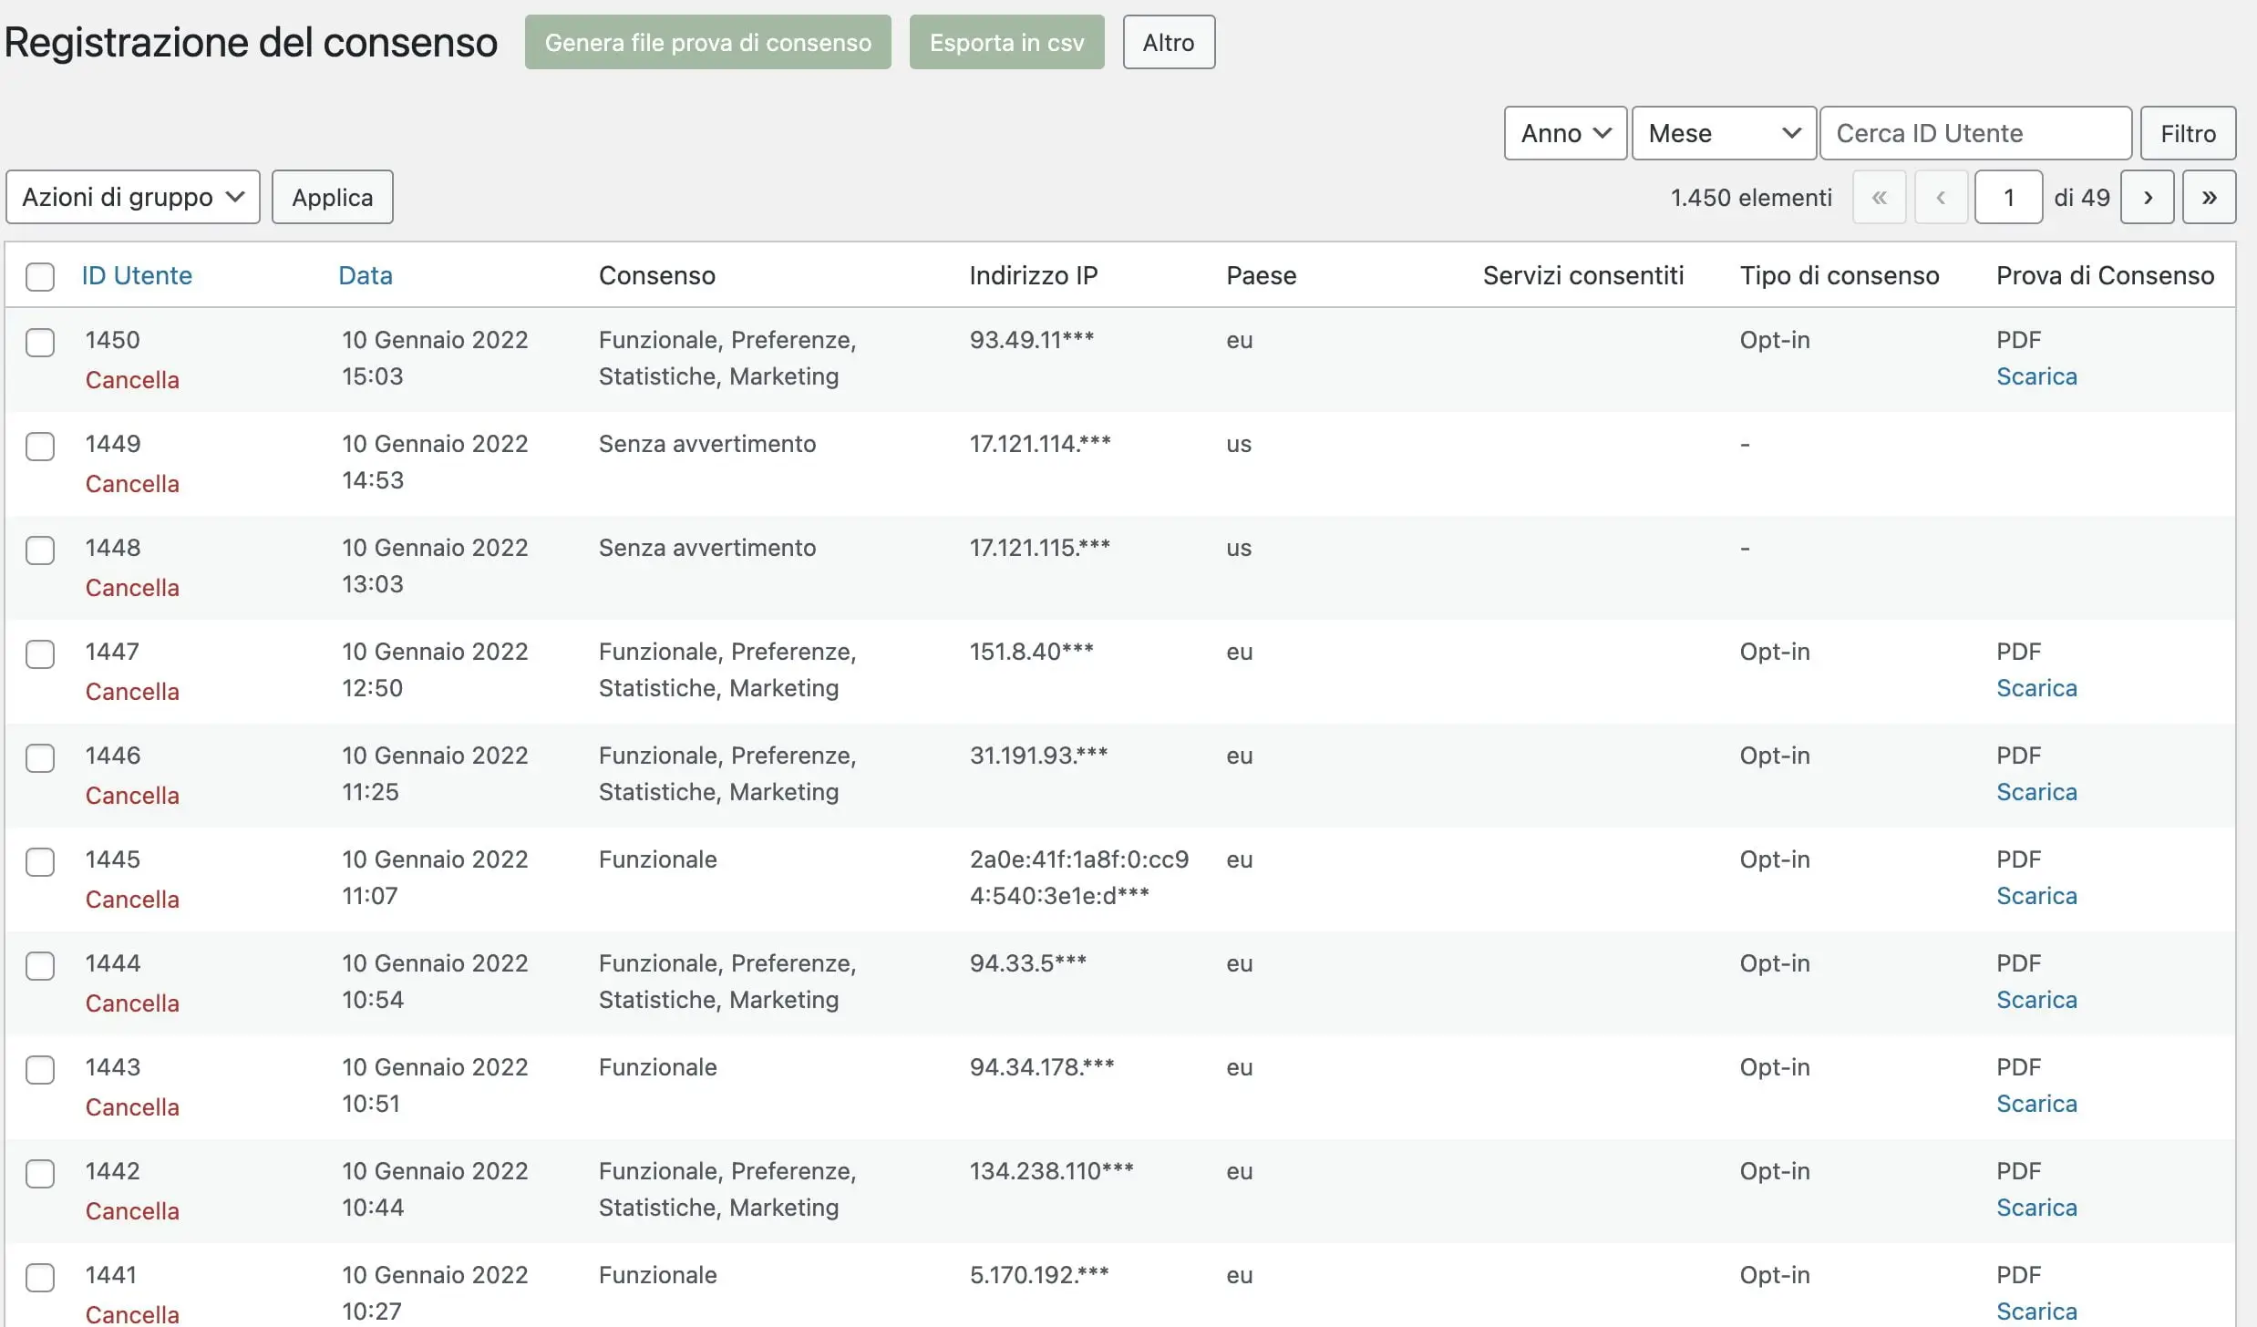Image resolution: width=2257 pixels, height=1327 pixels.
Task: Open the Altro button
Action: coord(1168,42)
